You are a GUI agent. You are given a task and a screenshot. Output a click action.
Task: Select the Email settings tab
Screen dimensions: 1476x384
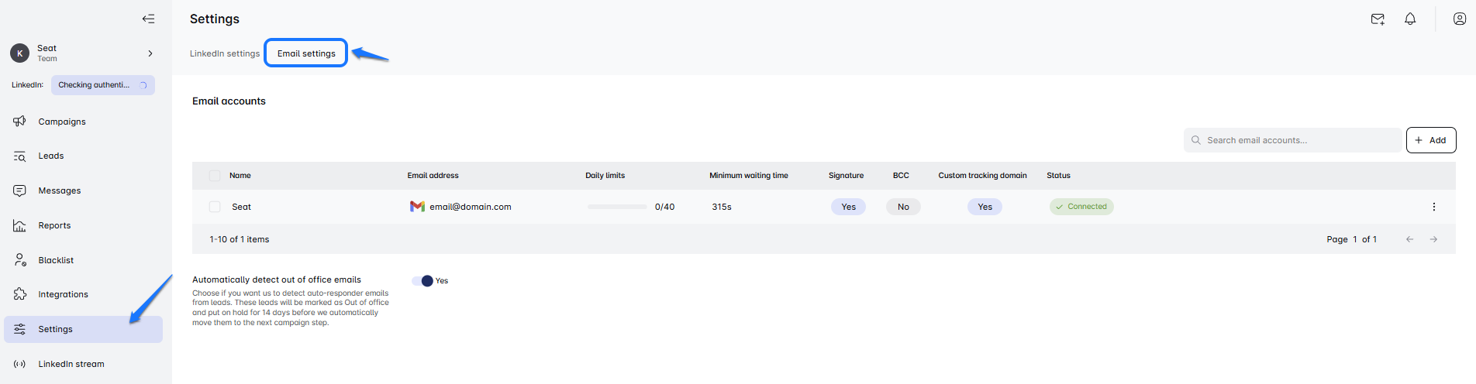coord(306,53)
